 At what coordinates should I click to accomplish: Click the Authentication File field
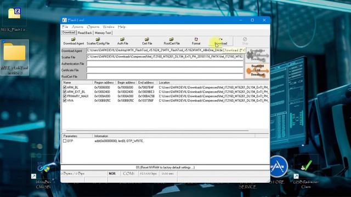click(x=165, y=63)
